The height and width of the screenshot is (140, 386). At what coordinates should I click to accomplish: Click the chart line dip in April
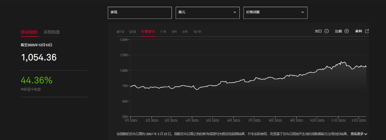click(197, 89)
